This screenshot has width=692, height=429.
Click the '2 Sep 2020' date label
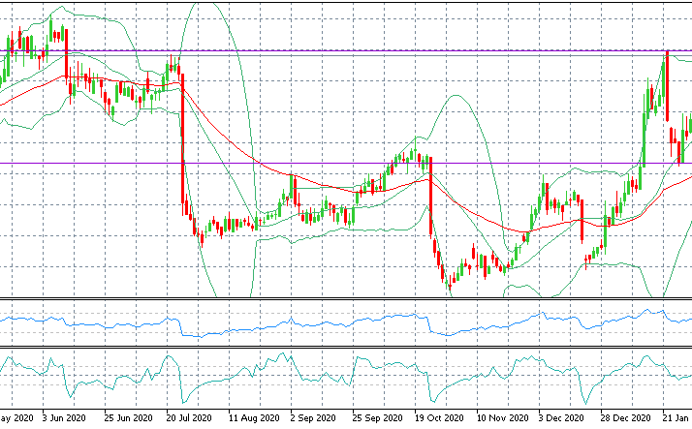point(313,417)
